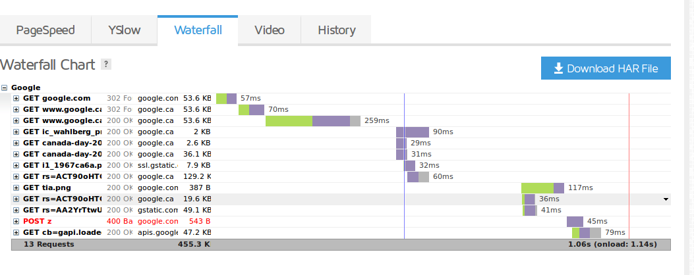Viewport: 694px width, 275px height.
Task: Select the 400 Bad status of POST z
Action: click(x=119, y=222)
